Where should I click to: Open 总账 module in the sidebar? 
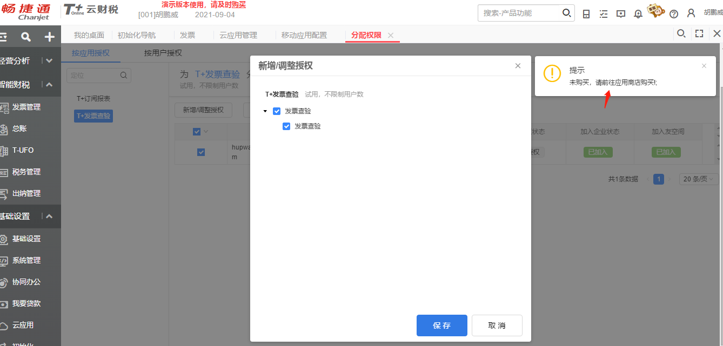tap(19, 128)
